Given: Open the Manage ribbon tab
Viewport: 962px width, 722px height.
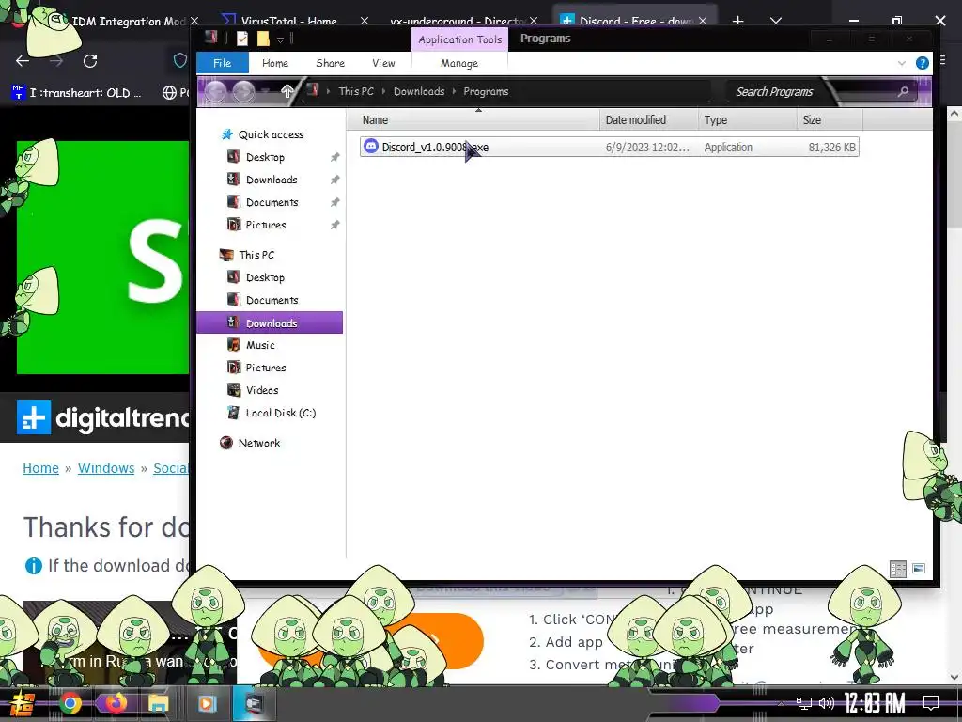Looking at the screenshot, I should point(458,63).
